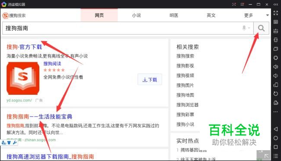The width and height of the screenshot is (281, 161).
Task: Switch to the 网页 tab
Action: pos(99,15)
